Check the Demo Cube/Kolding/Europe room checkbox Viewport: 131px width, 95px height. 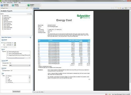[8, 54]
